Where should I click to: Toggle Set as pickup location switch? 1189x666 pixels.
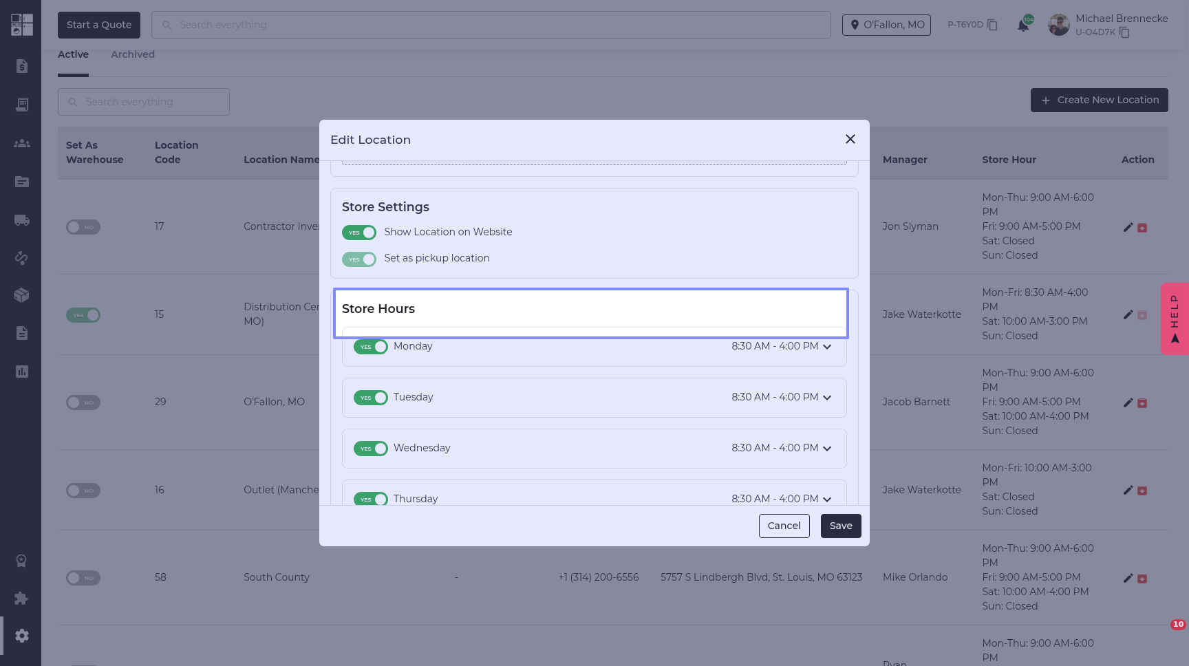click(x=359, y=259)
